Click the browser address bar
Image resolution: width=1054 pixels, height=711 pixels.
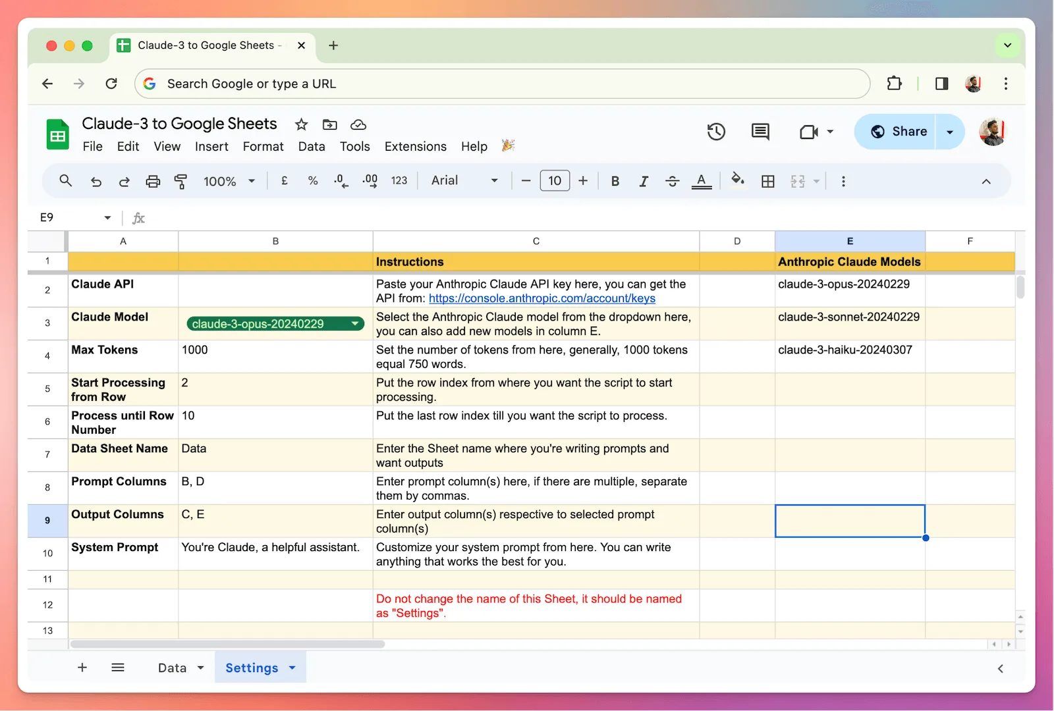pos(502,84)
